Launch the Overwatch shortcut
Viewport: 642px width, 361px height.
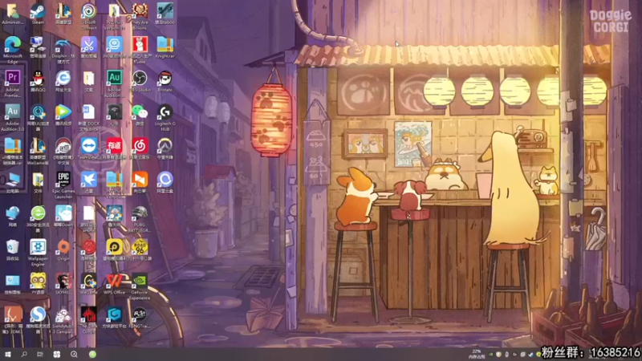[165, 149]
